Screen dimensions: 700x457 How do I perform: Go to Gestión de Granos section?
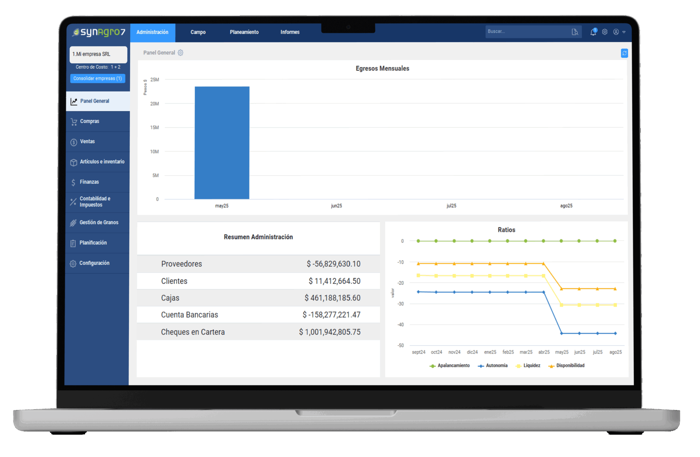(99, 223)
